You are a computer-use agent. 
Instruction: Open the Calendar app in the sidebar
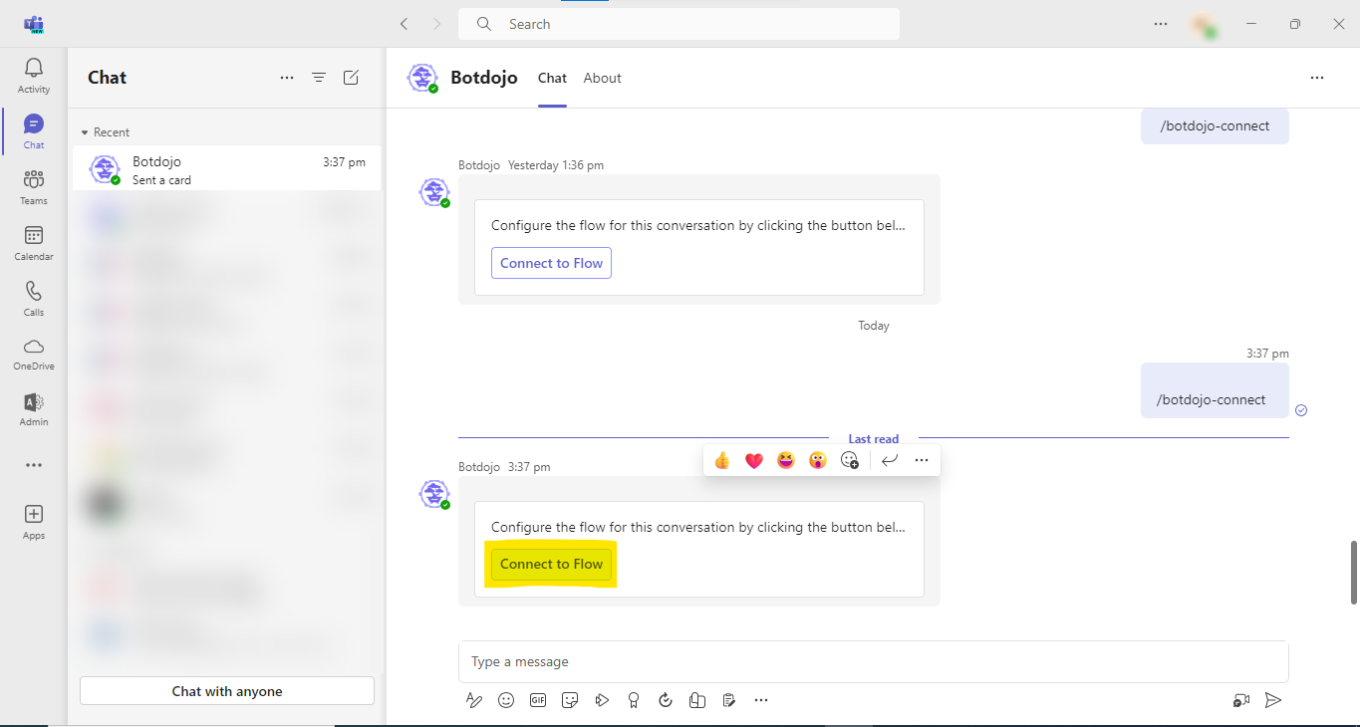pos(34,243)
